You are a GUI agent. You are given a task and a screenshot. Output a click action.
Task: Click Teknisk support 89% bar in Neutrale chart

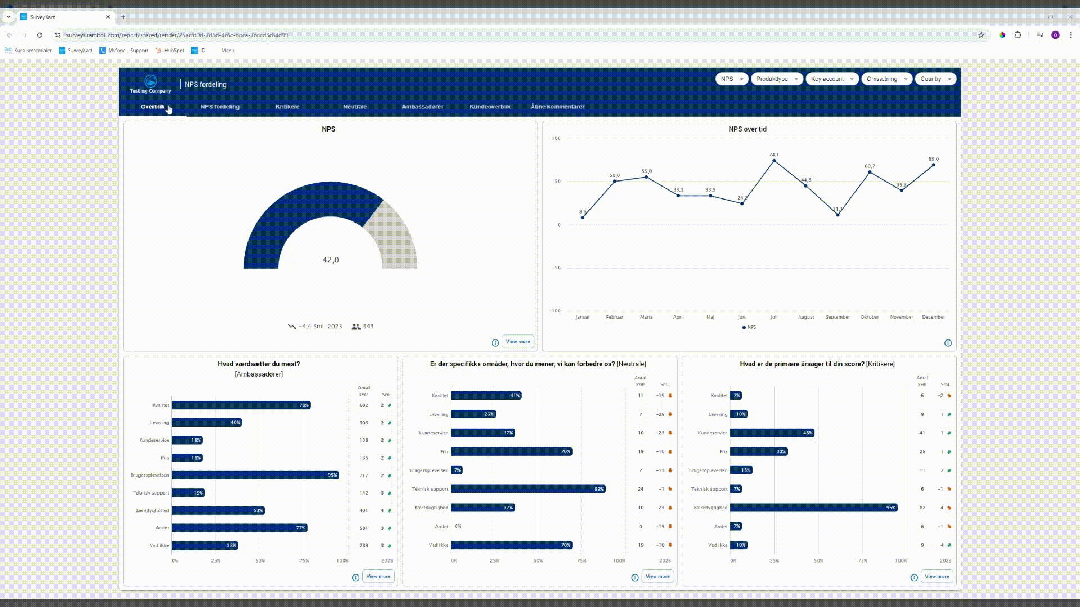528,489
